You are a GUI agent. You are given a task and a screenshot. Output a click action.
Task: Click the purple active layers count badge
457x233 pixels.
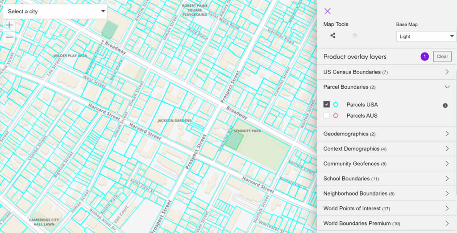(424, 57)
